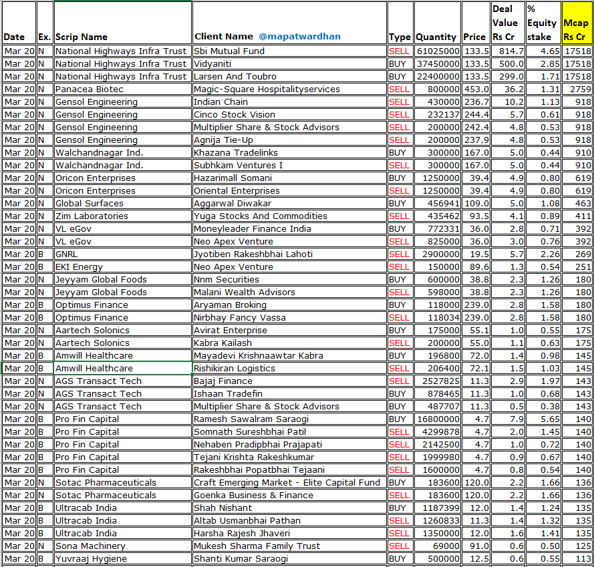Select the Shah Nishant cell
Screen dimensions: 594x567
point(289,508)
